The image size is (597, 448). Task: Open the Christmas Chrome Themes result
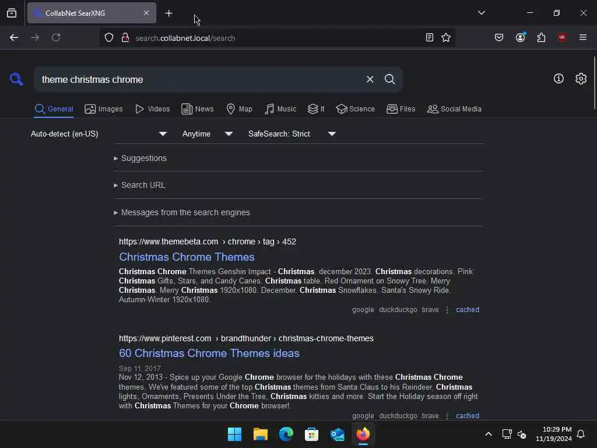(x=187, y=257)
